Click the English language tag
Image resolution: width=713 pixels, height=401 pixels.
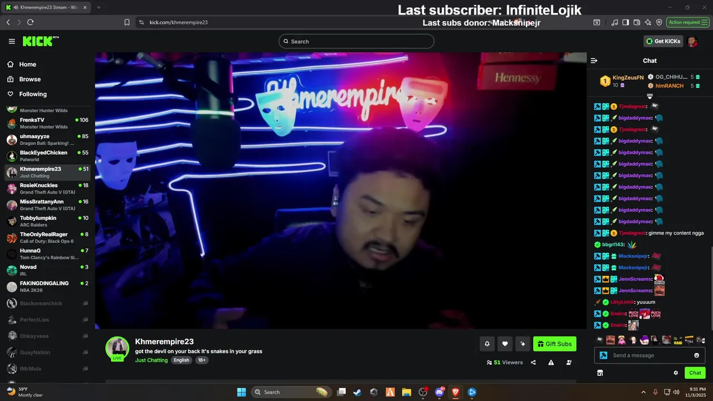tap(181, 360)
